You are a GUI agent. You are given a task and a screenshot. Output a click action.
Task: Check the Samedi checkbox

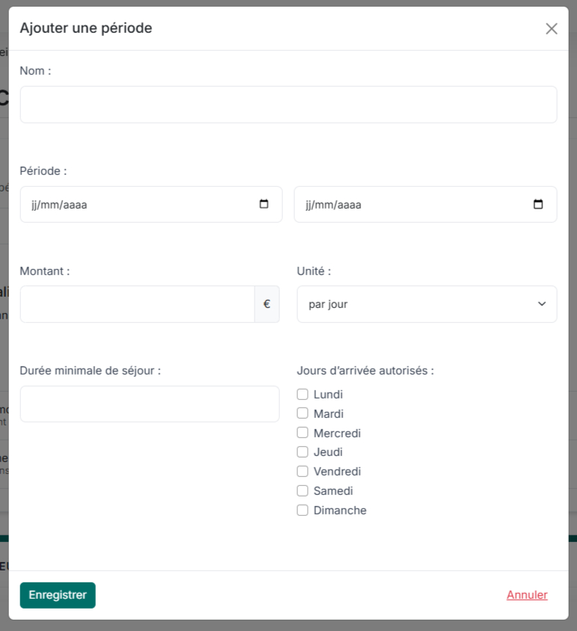click(x=302, y=491)
